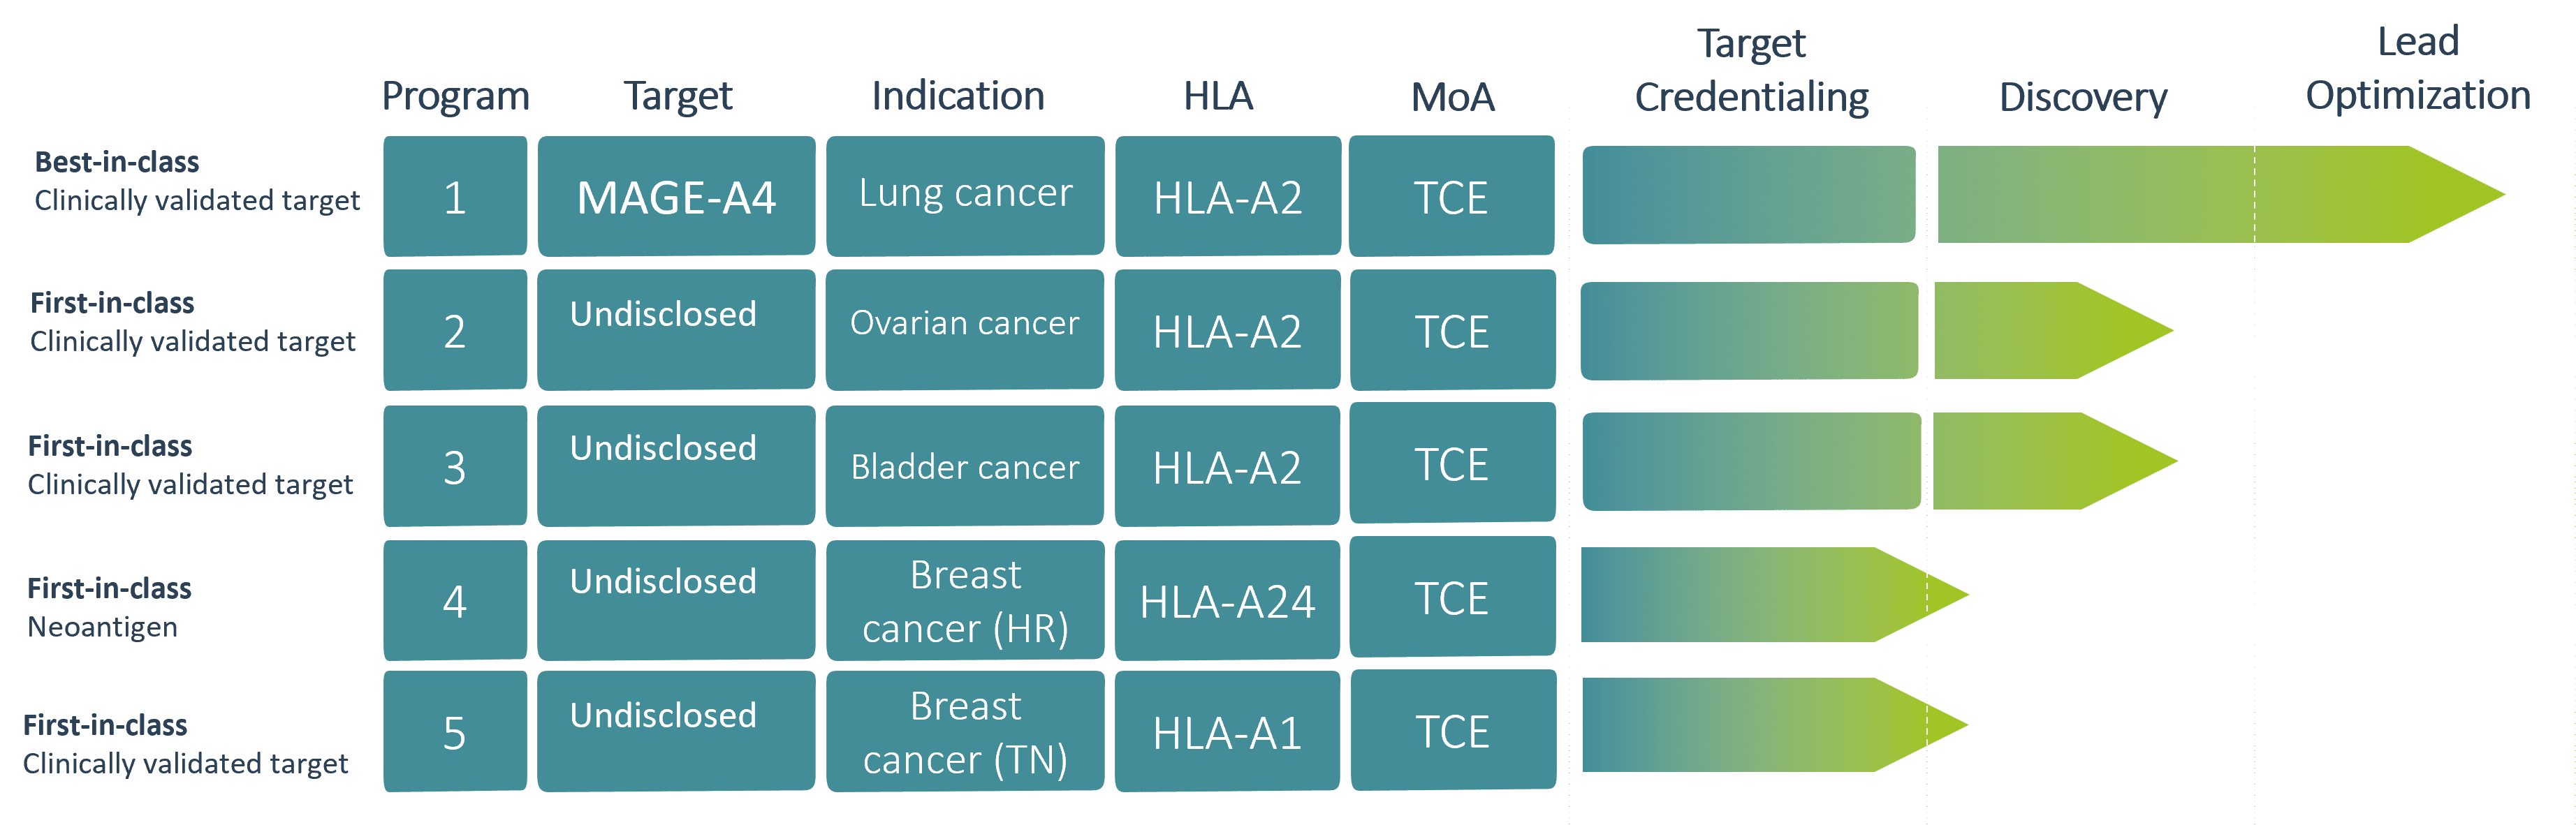Click program 2 progress arrow in Discovery

2040,329
